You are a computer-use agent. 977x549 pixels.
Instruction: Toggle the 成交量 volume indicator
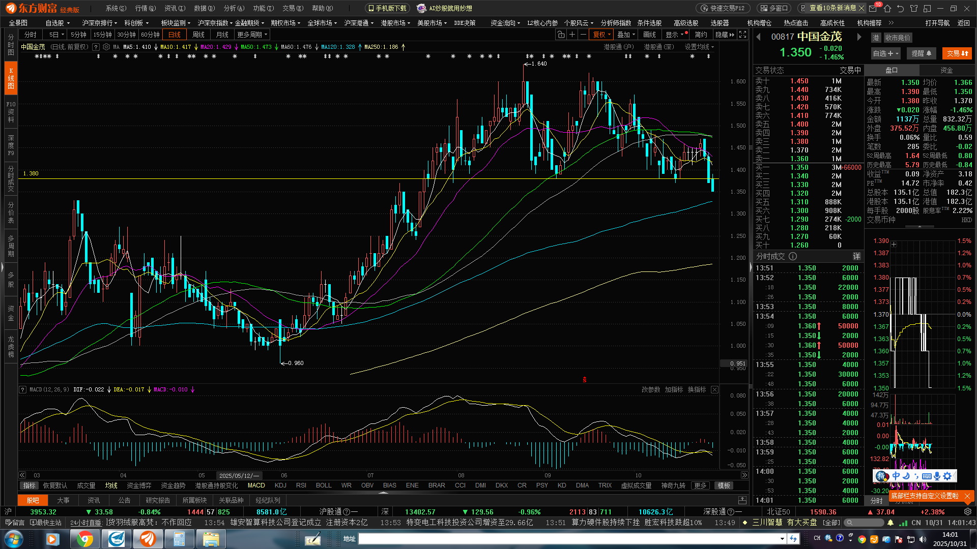86,485
